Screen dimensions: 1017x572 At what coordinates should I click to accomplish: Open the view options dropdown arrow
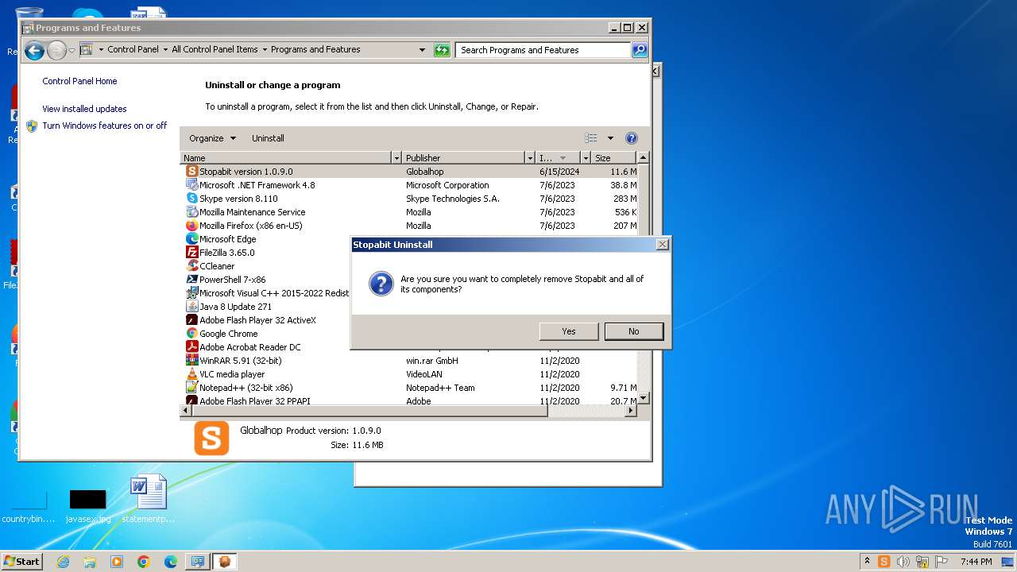(x=610, y=138)
